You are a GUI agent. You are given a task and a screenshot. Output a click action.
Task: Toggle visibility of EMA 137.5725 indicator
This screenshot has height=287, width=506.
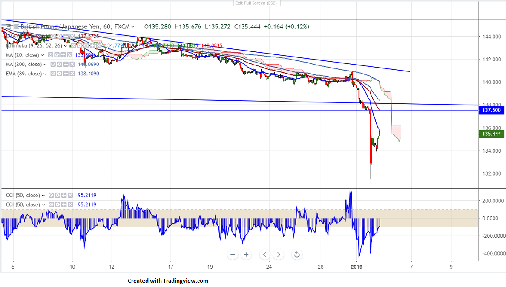coord(53,36)
